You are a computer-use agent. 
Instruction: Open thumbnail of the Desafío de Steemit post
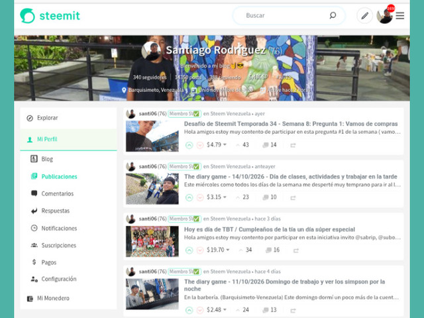tap(152, 136)
